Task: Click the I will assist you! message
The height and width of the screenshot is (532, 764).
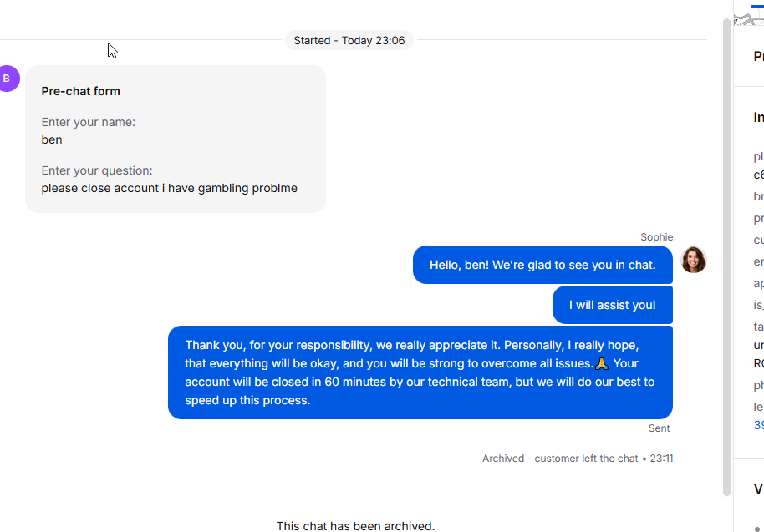Action: pyautogui.click(x=613, y=305)
